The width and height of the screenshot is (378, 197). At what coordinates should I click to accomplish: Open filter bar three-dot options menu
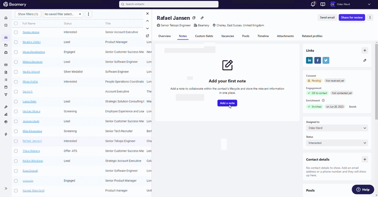[x=88, y=14]
